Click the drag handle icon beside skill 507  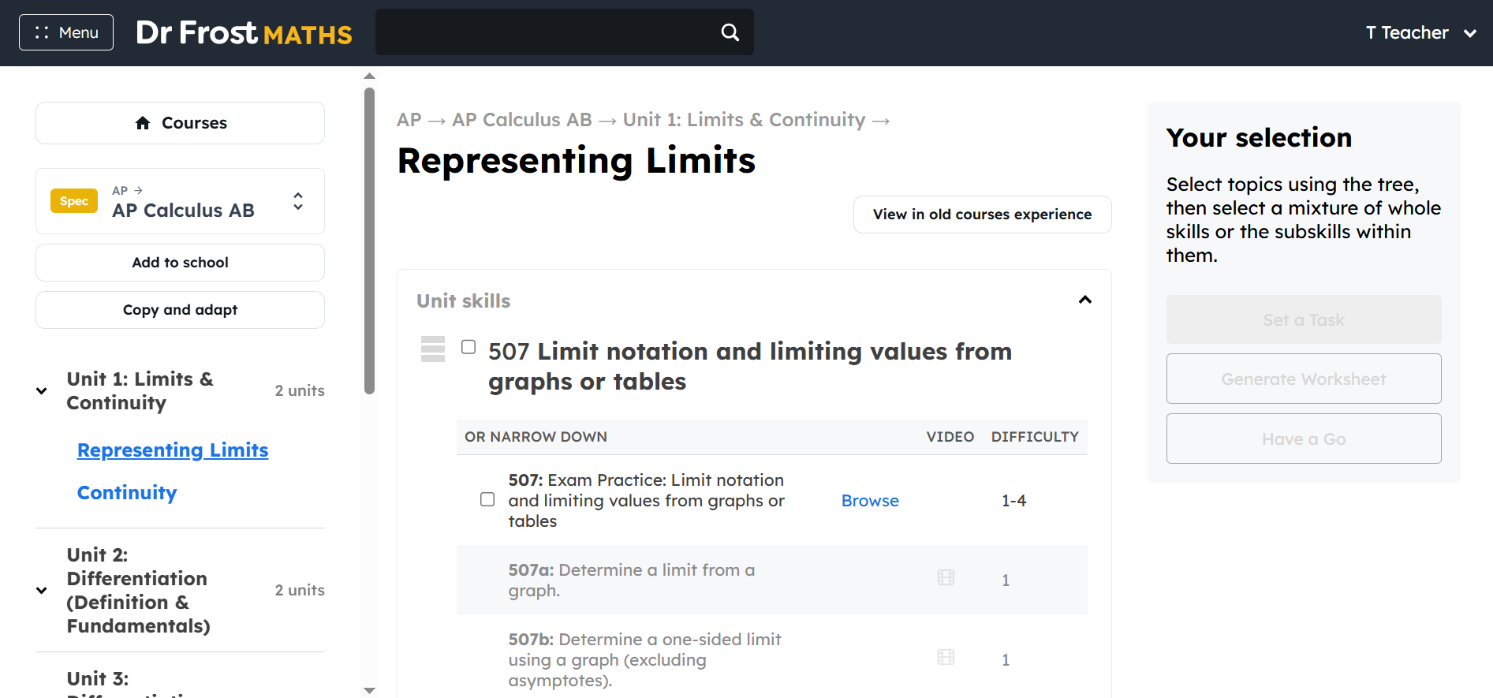click(x=433, y=349)
